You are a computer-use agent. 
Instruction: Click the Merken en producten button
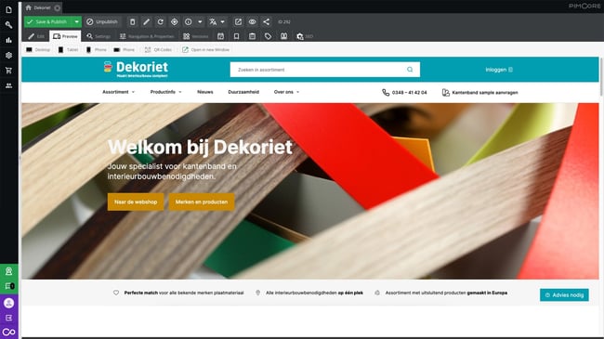pyautogui.click(x=202, y=202)
